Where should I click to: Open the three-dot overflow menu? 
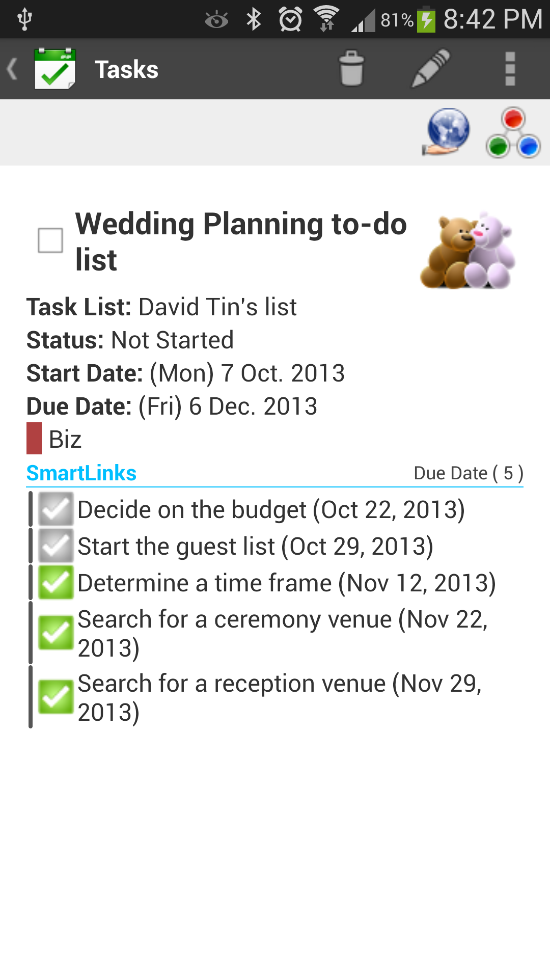point(510,69)
